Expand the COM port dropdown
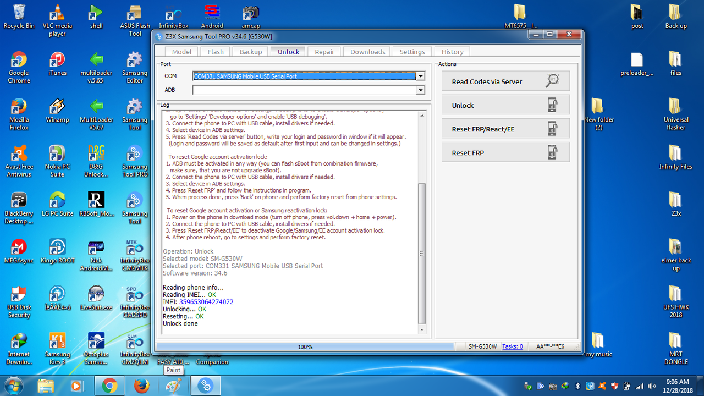The width and height of the screenshot is (704, 396). [x=421, y=76]
